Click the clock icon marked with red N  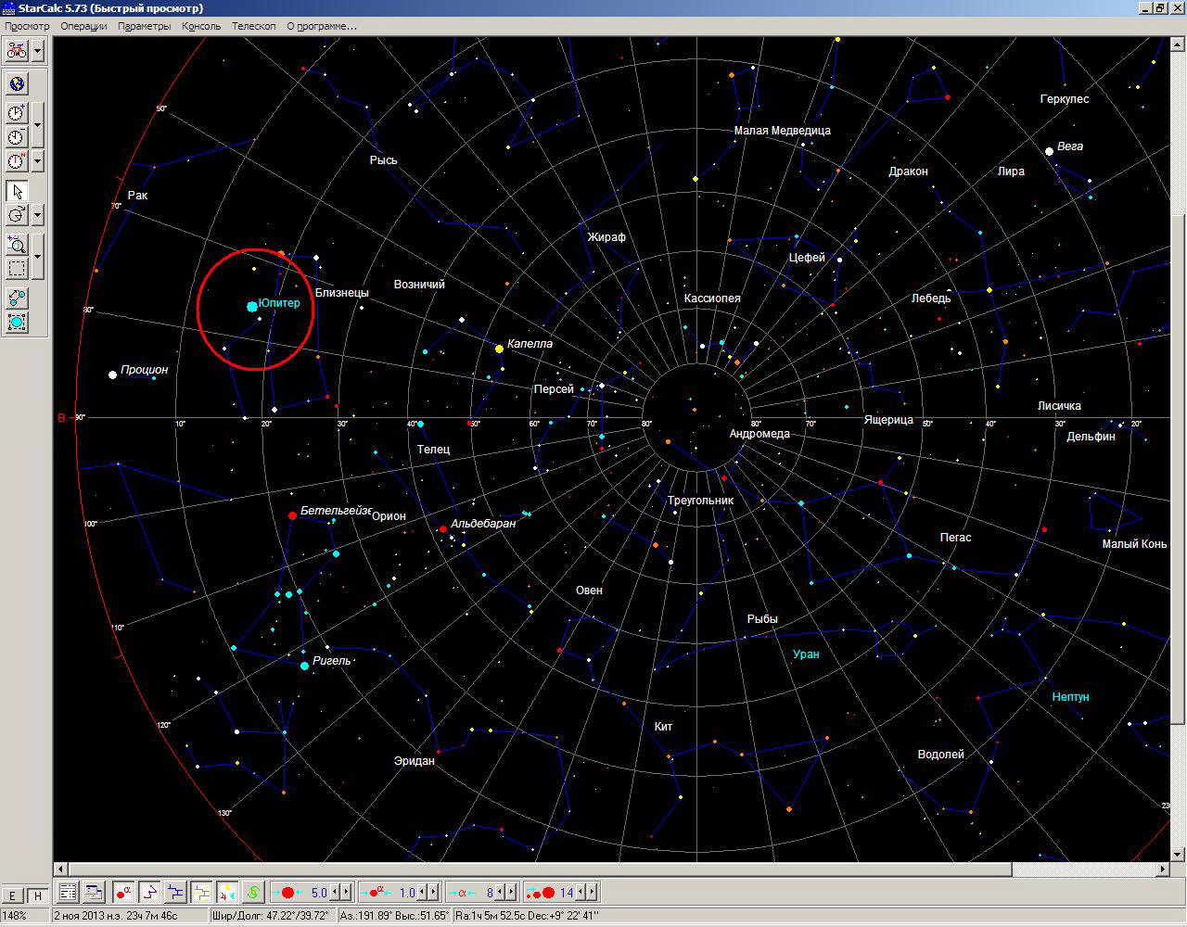coord(17,161)
